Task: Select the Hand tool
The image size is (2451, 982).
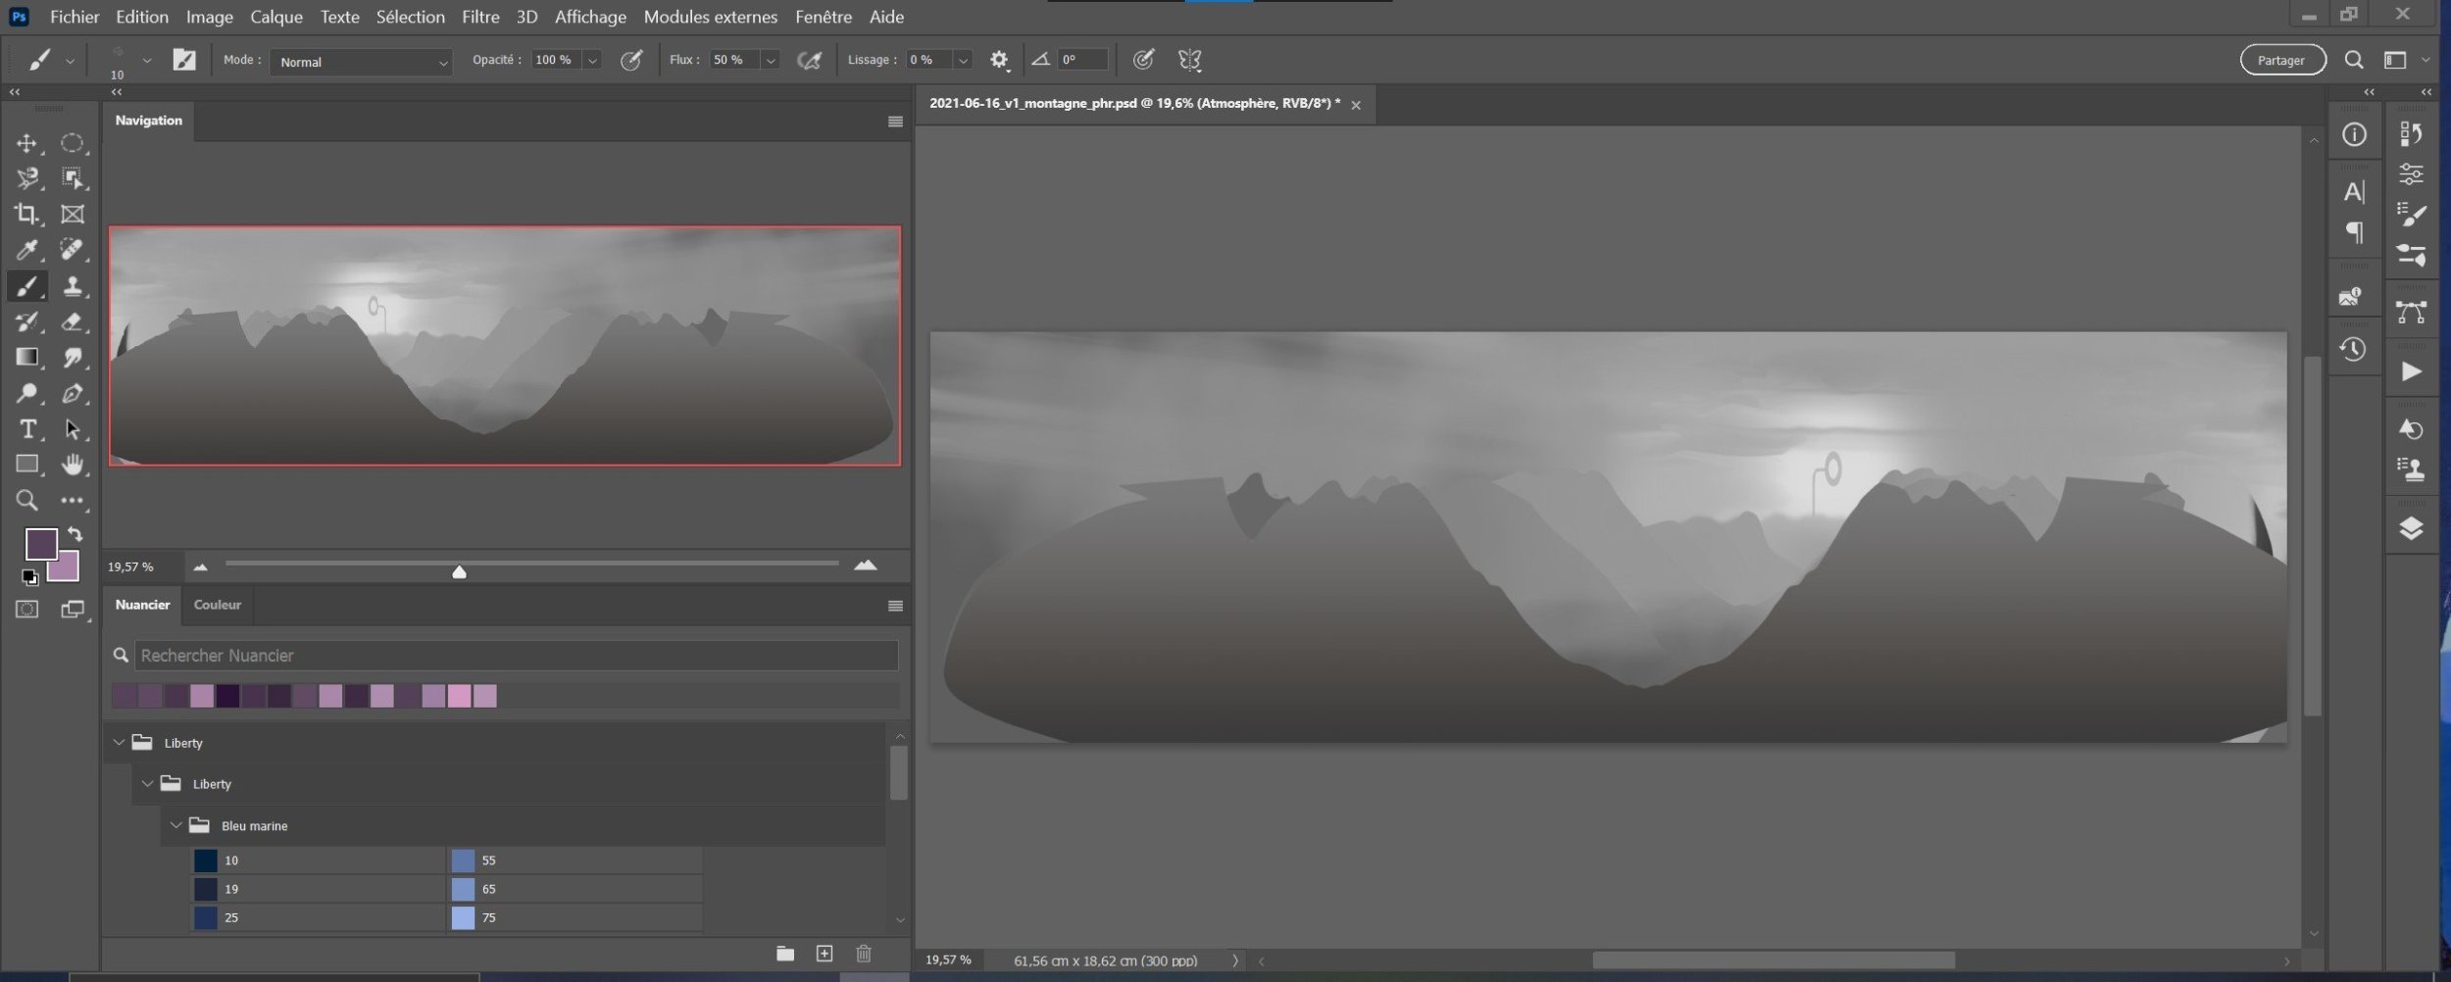Action: 73,465
